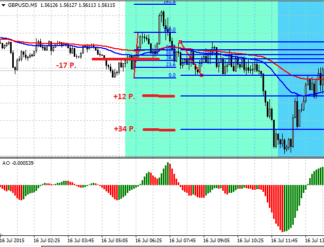
Task: Select the red marker line beside +34 P.
Action: 159,130
